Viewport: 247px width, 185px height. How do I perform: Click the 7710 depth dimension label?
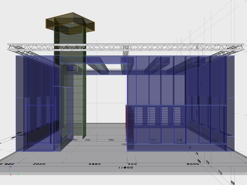(x=220, y=171)
